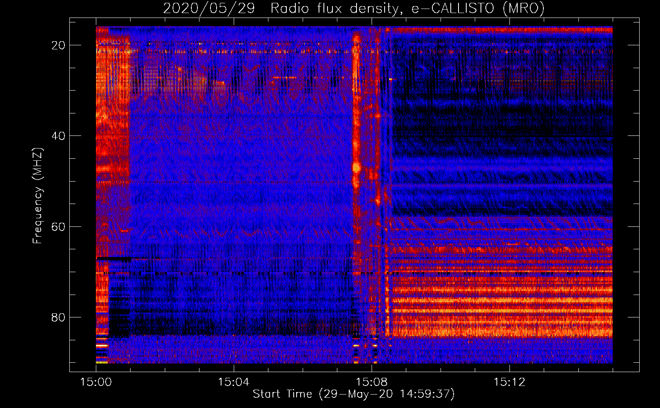Click the 15:00 time tick label
Image resolution: width=660 pixels, height=408 pixels.
[x=96, y=382]
